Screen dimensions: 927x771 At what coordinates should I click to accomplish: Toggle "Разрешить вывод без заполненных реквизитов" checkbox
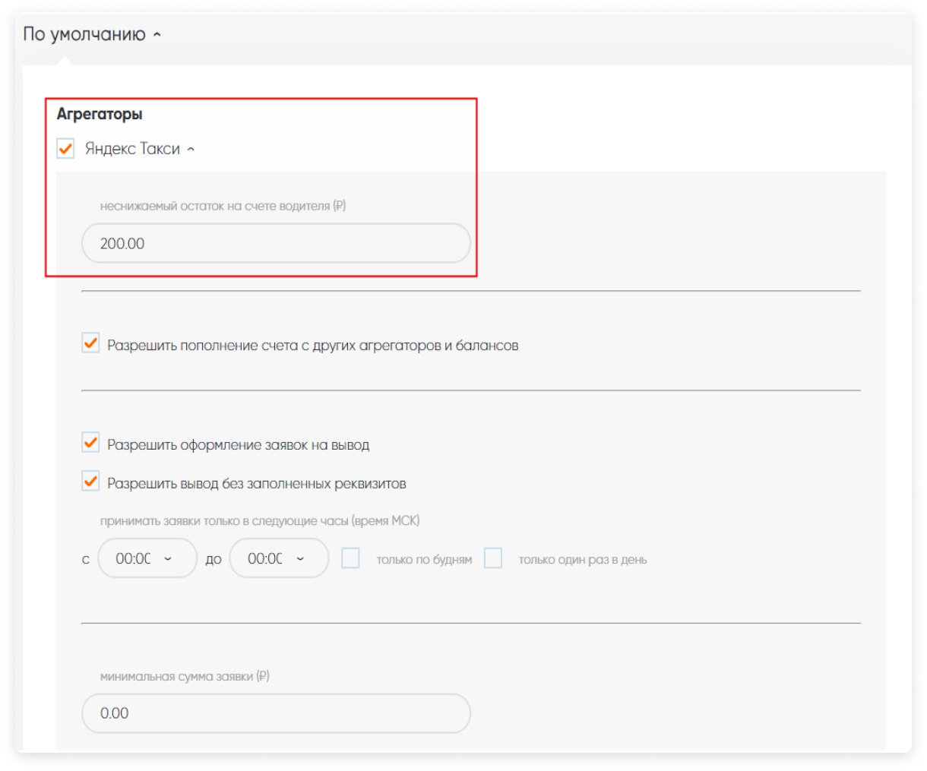point(90,481)
